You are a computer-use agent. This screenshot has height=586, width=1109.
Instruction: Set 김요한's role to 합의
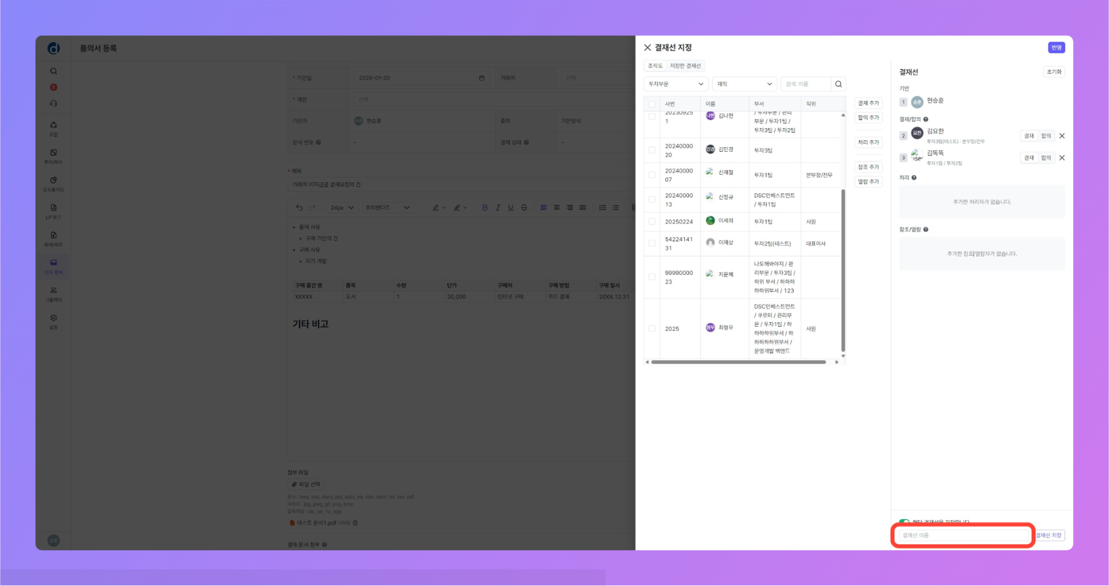click(1046, 136)
